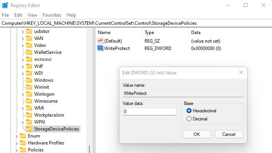
Task: Click the StorageDevicePolicies folder icon
Action: (x=29, y=129)
